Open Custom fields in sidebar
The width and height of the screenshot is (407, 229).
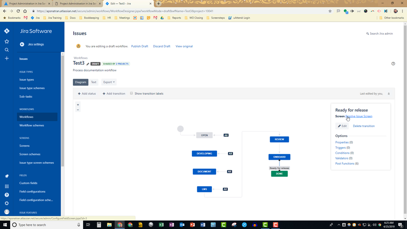coord(28,183)
